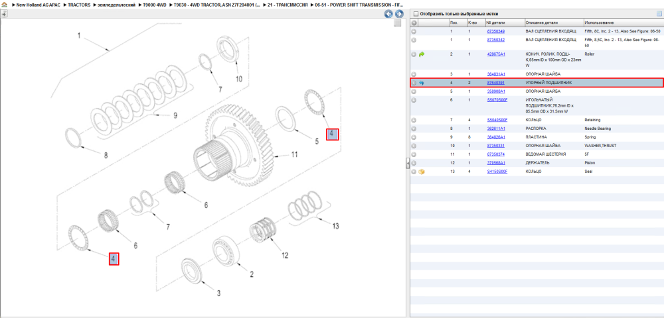Select callout 3 in the diagram
Screen dimensions: 664x318
coord(218,293)
